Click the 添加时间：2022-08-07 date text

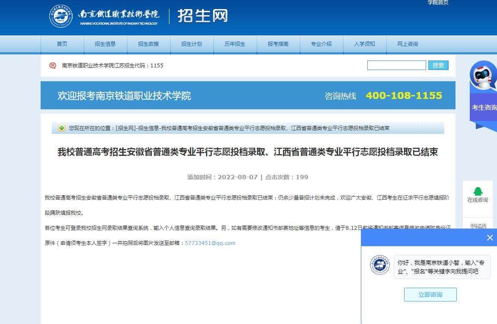pos(222,177)
